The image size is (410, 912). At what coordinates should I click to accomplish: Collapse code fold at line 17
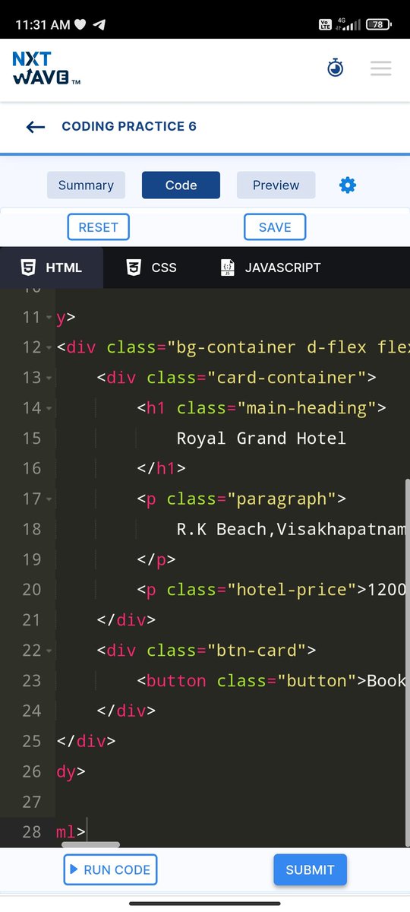coord(49,500)
